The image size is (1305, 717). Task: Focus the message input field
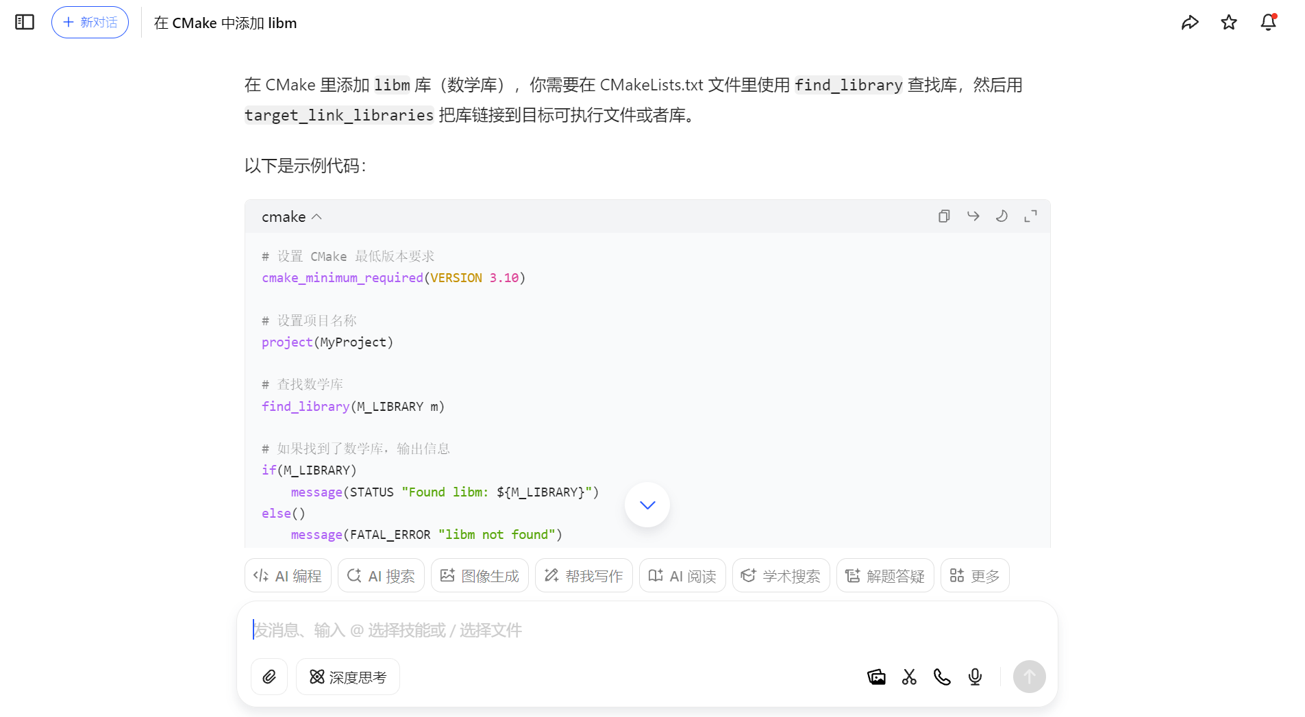[x=647, y=630]
